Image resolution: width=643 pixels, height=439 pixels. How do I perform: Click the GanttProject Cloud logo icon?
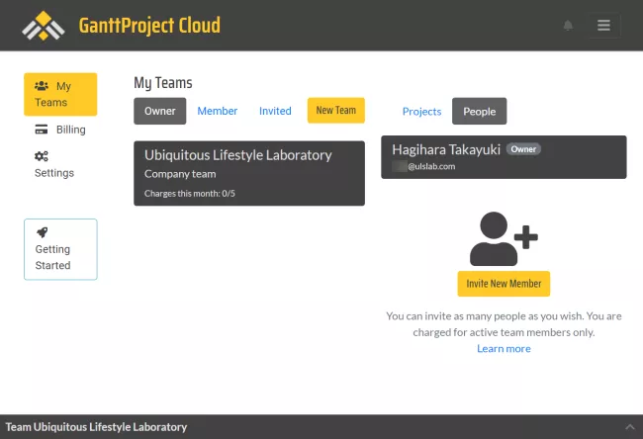pos(44,26)
